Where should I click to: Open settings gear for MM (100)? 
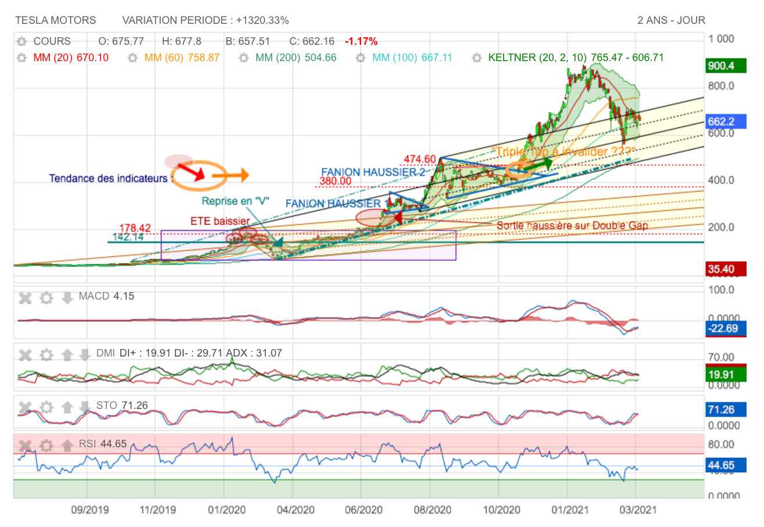click(360, 58)
